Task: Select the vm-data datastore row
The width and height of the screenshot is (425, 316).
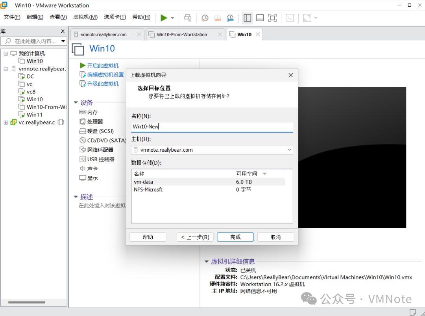Action: 208,182
